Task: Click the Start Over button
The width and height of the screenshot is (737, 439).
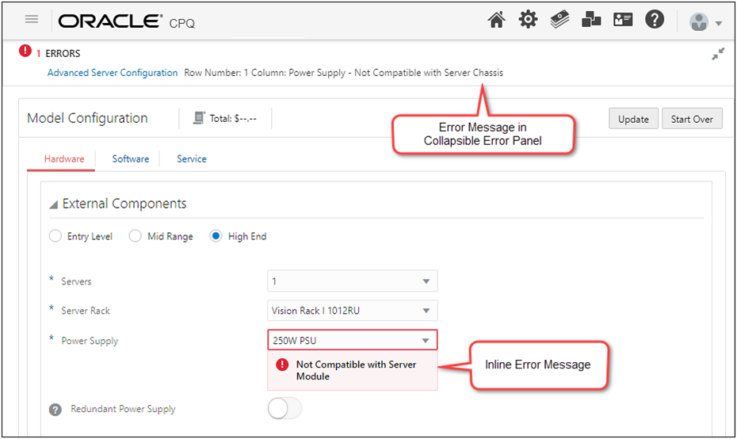Action: 692,118
